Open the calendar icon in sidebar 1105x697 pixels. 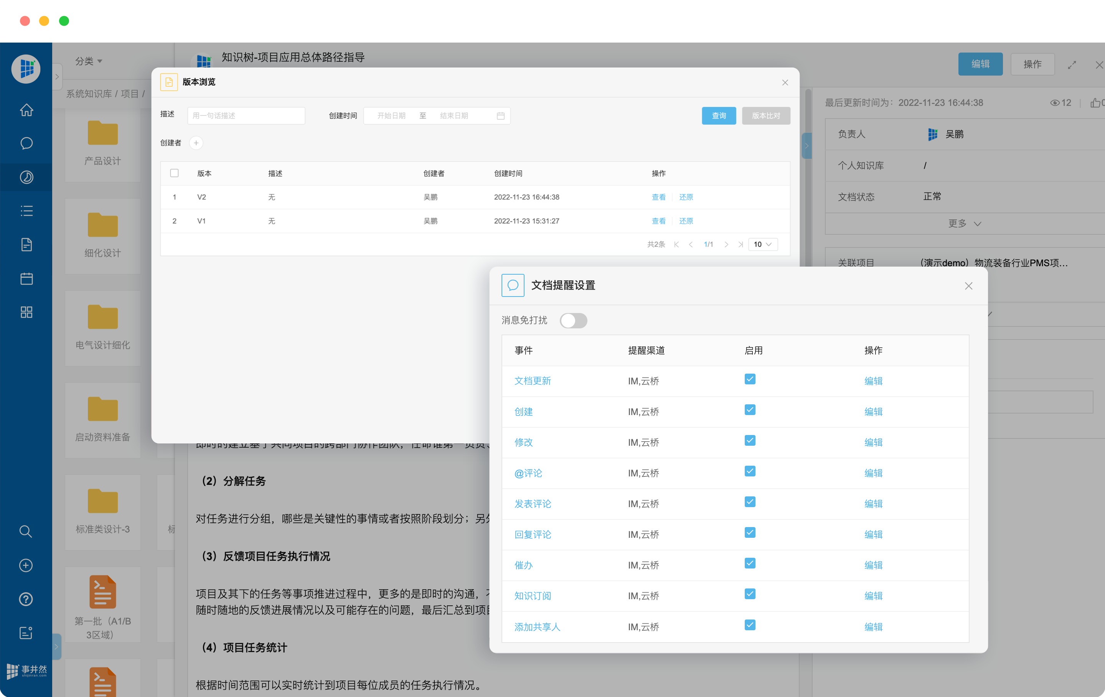pos(26,278)
